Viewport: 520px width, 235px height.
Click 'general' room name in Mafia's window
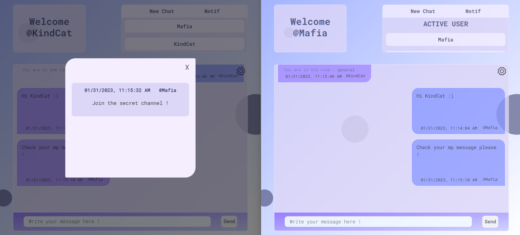[x=346, y=70]
